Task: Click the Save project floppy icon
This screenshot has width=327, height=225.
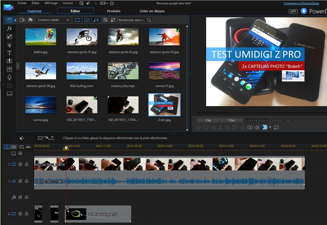Action: (81, 3)
